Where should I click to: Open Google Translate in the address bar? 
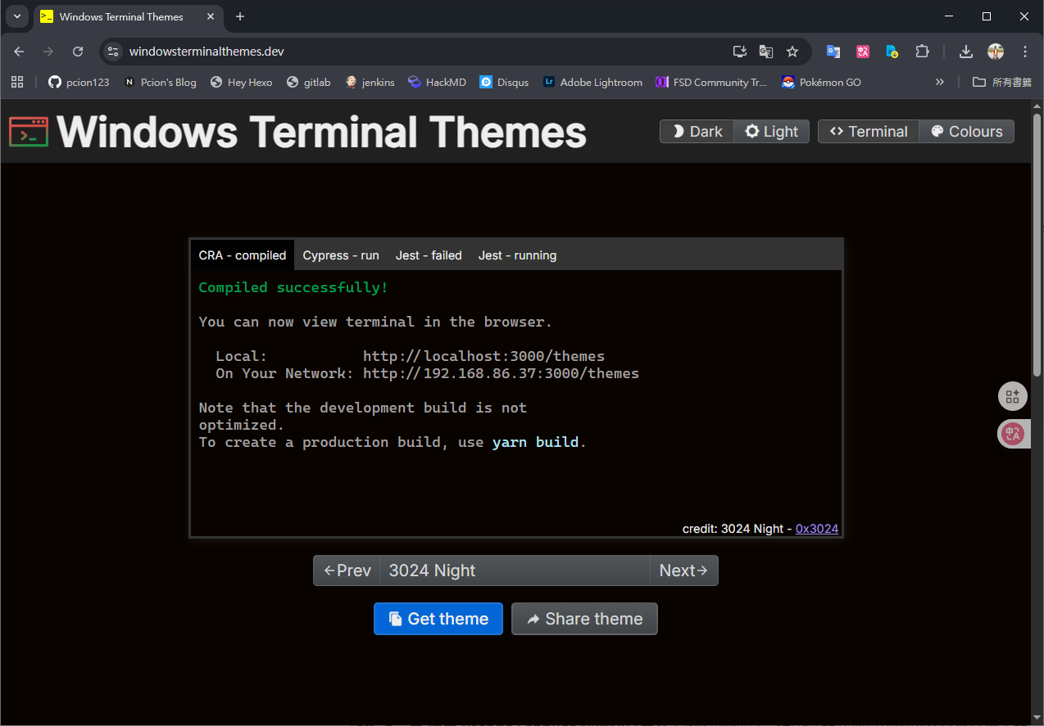[766, 52]
